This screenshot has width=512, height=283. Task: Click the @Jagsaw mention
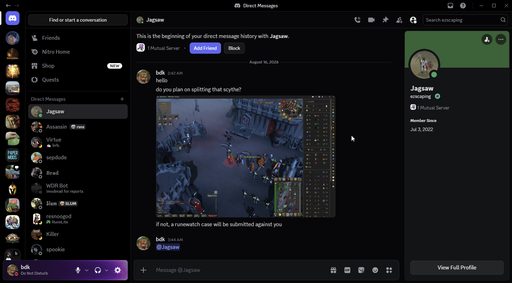click(x=168, y=247)
